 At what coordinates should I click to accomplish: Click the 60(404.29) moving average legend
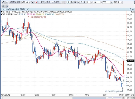click(x=40, y=14)
